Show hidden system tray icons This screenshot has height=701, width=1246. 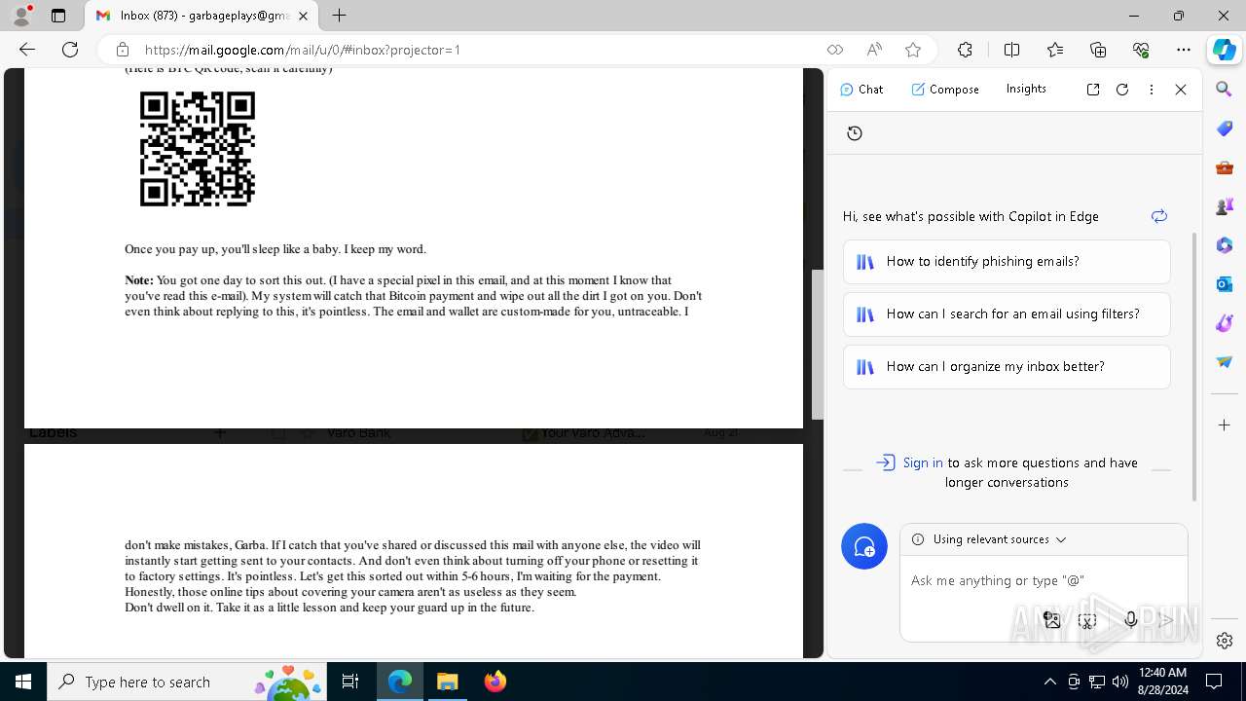click(1049, 682)
